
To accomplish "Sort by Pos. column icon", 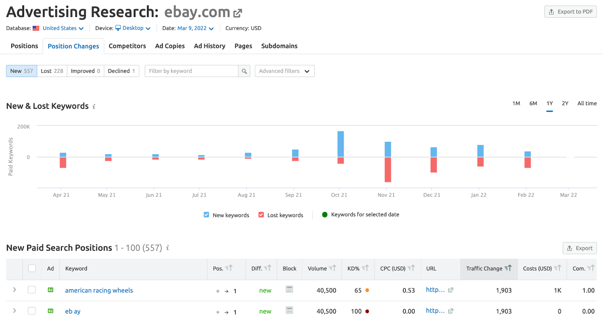I will point(229,268).
